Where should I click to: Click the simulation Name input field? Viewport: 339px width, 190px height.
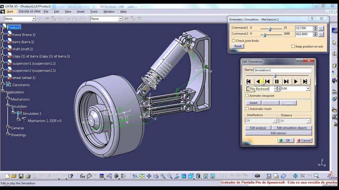point(282,70)
